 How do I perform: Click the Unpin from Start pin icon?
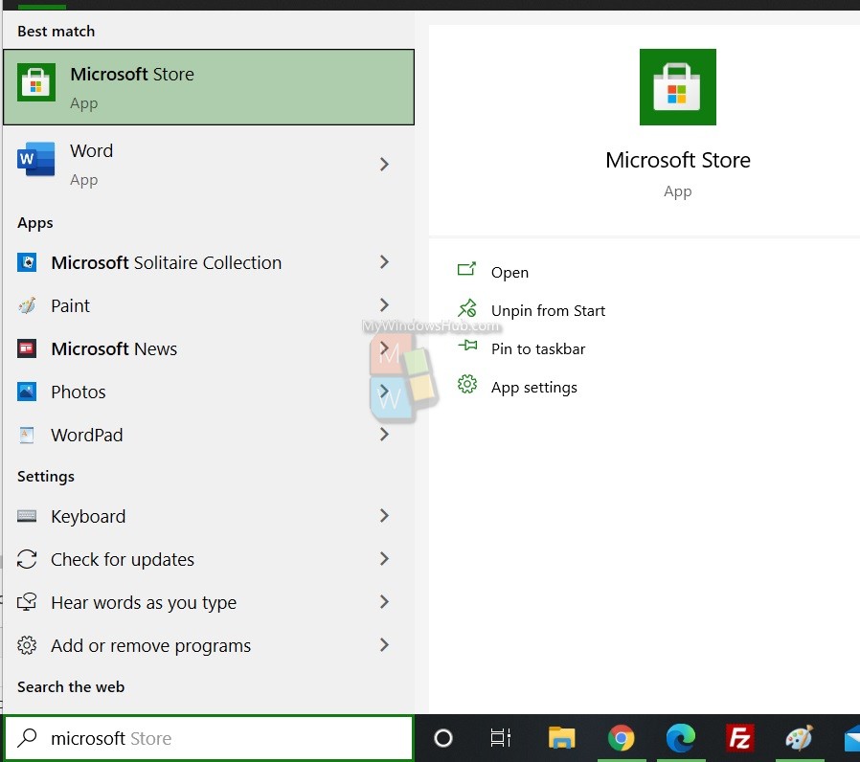click(x=467, y=308)
